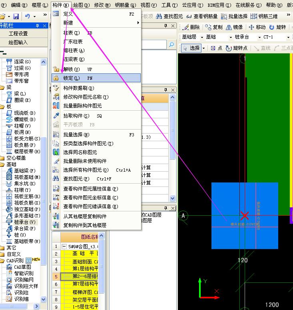Viewport: 293px width, 310px height.
Task: Click the navigation tree scrollbar down arrow
Action: click(44, 299)
